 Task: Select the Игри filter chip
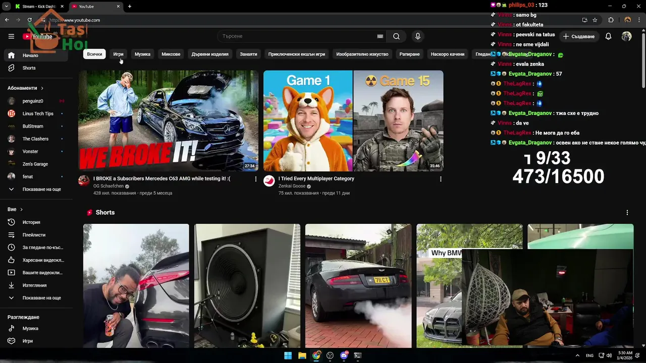118,54
